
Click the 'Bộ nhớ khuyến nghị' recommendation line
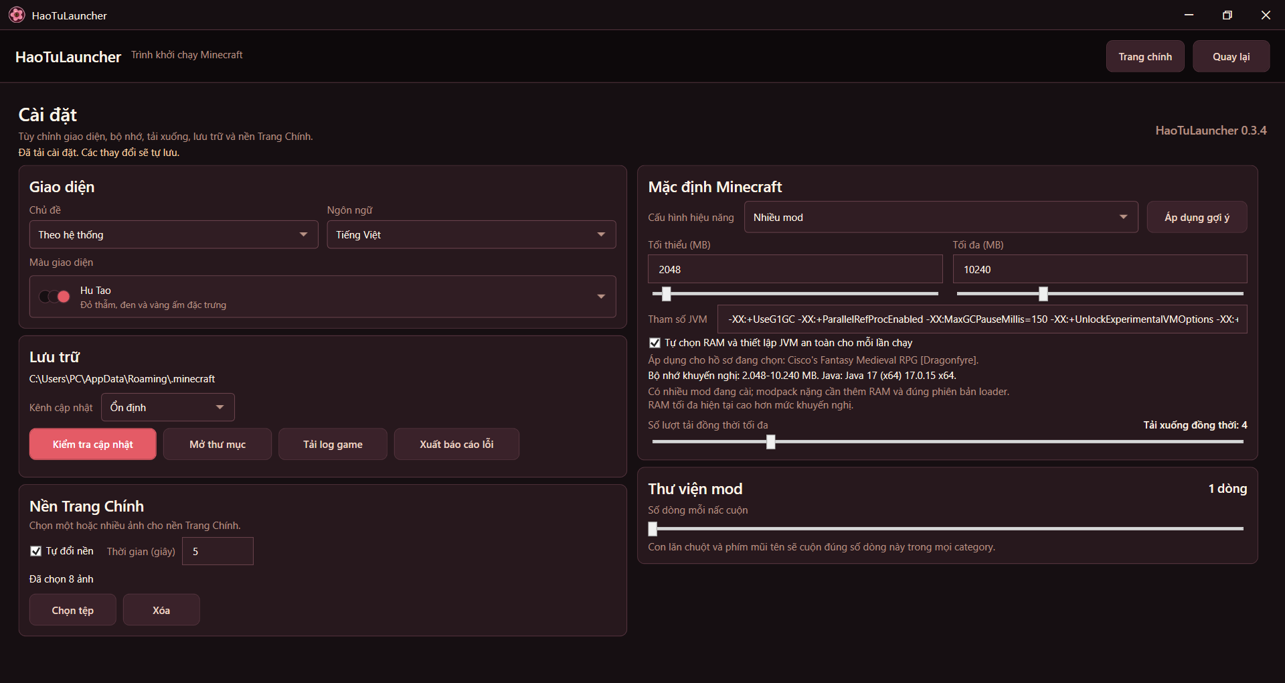(x=802, y=376)
